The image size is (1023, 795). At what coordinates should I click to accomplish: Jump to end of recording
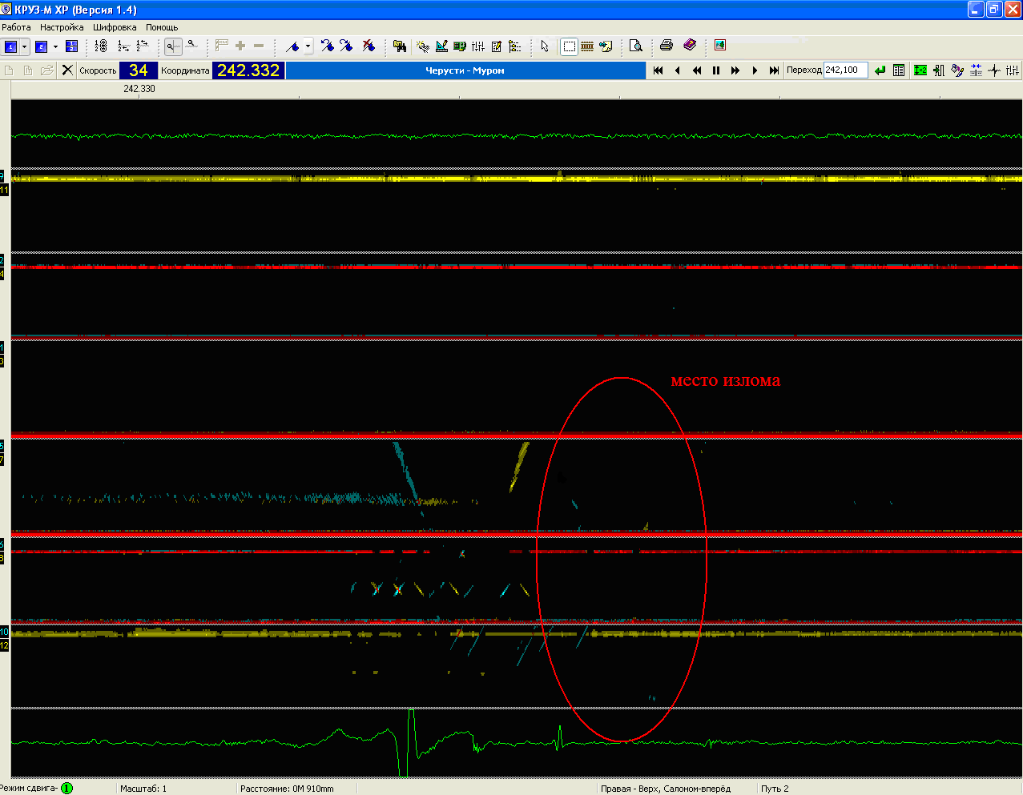point(774,70)
